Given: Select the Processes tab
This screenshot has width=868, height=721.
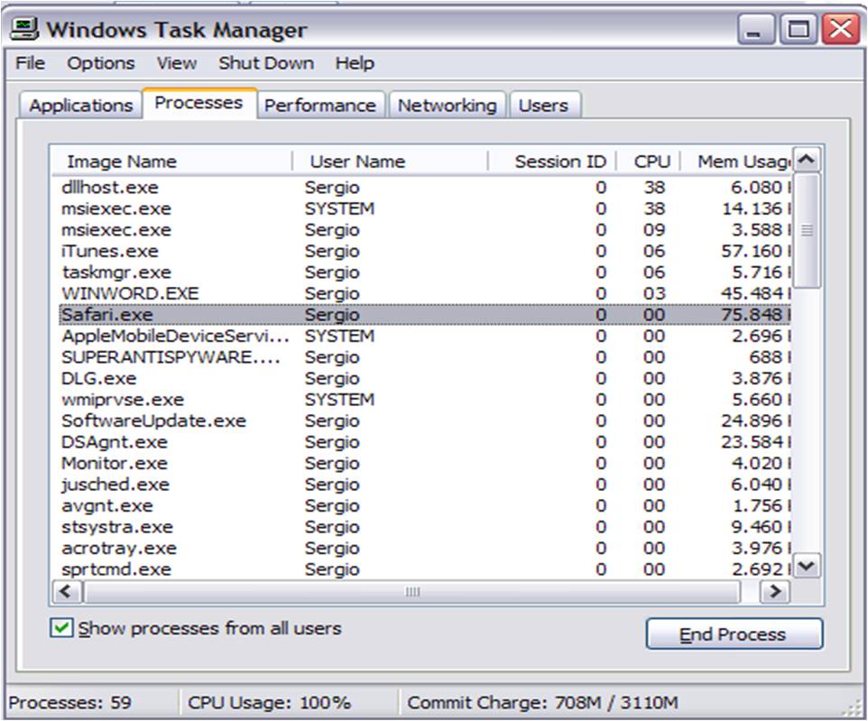Looking at the screenshot, I should 199,103.
